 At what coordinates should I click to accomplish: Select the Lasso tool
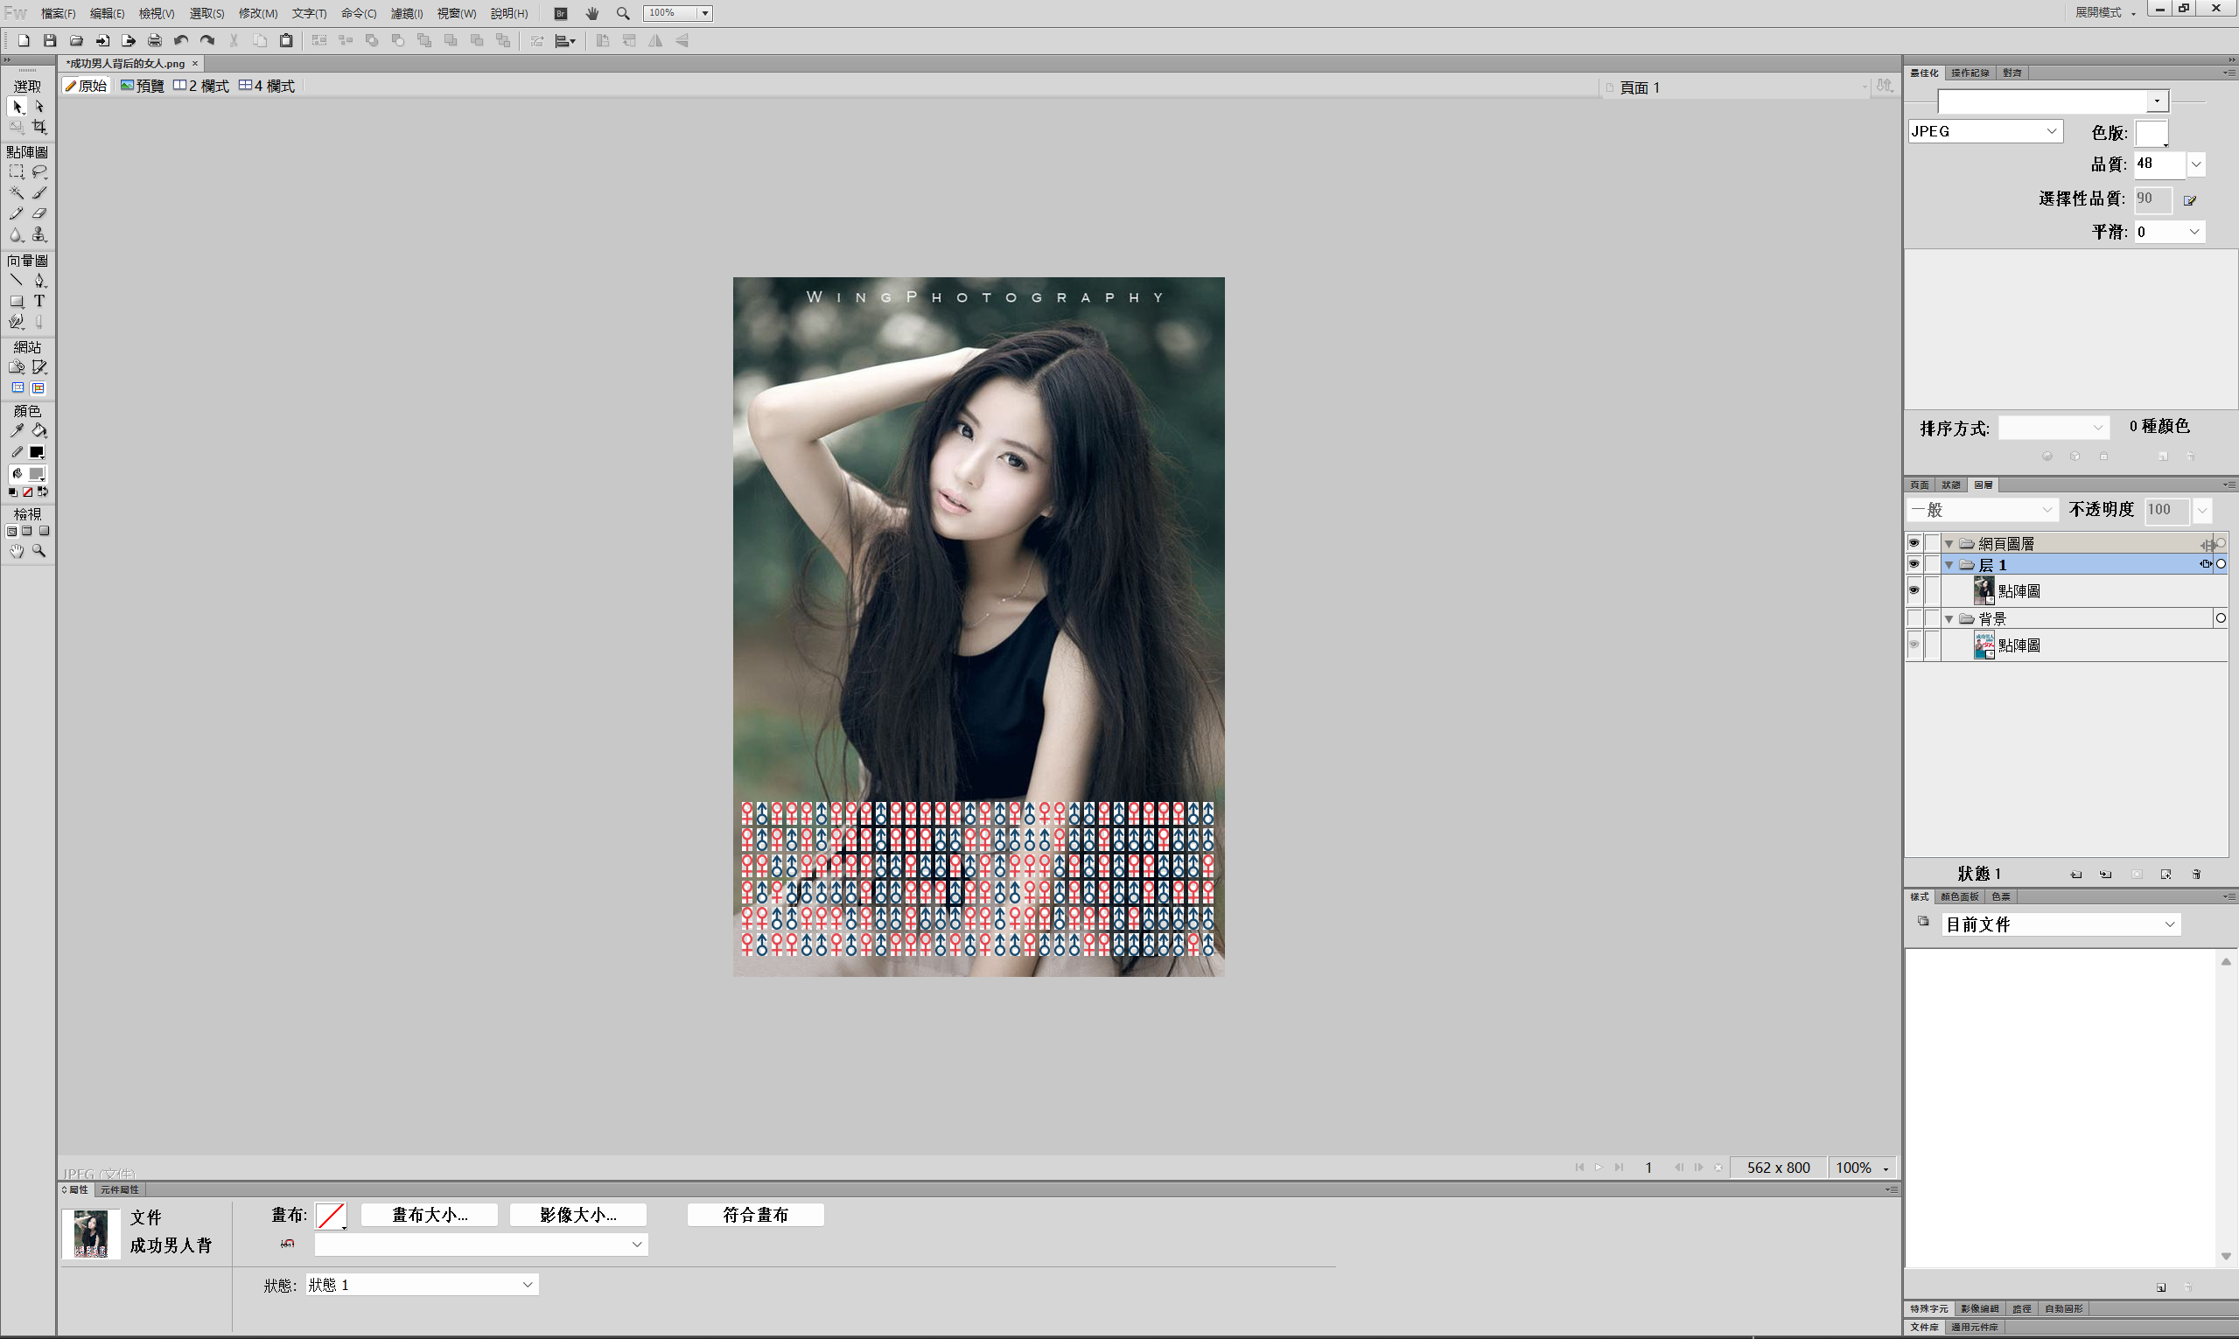click(x=39, y=171)
